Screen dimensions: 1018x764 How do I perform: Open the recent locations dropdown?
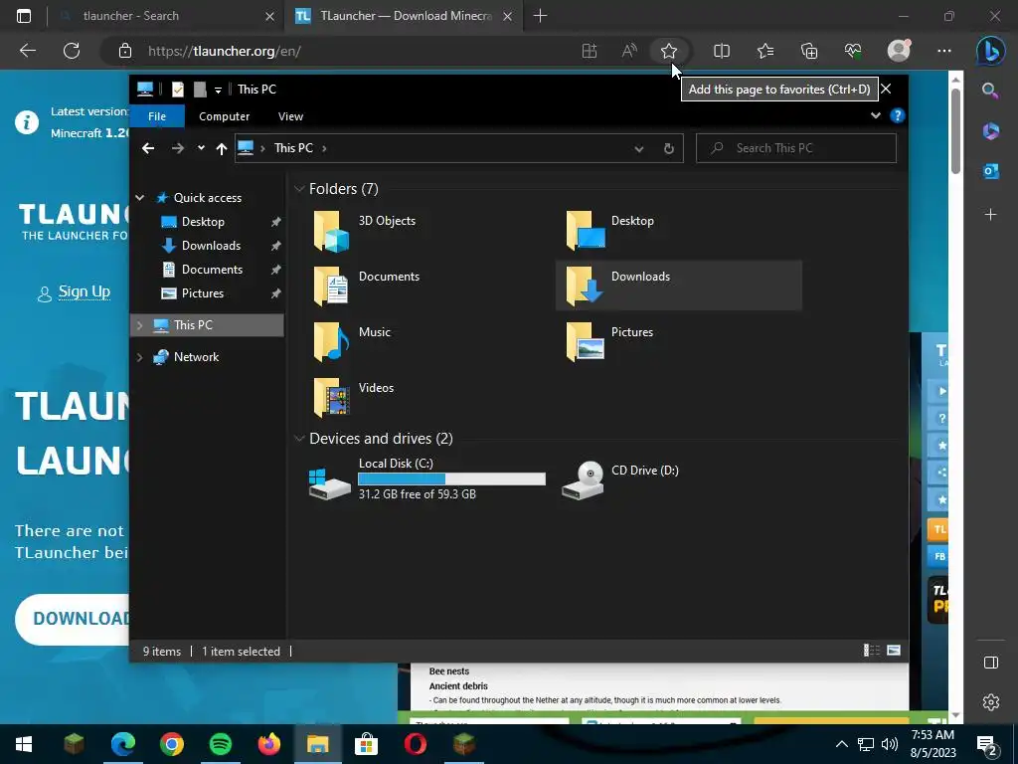(201, 148)
